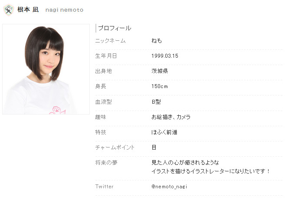
Task: Click the Twitter row label
Action: point(104,187)
